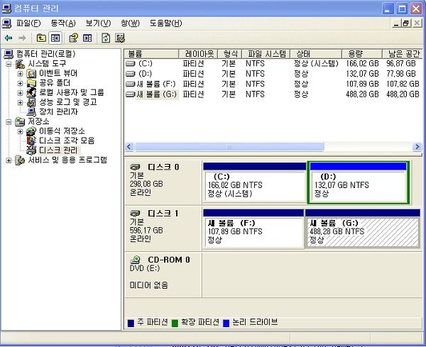This screenshot has height=347, width=426.
Task: Open the 도움말(H) menu
Action: [x=165, y=23]
